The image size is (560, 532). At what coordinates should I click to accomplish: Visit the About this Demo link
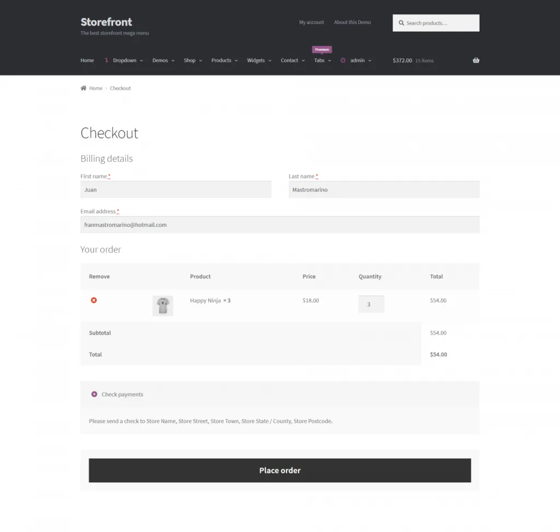(x=352, y=22)
